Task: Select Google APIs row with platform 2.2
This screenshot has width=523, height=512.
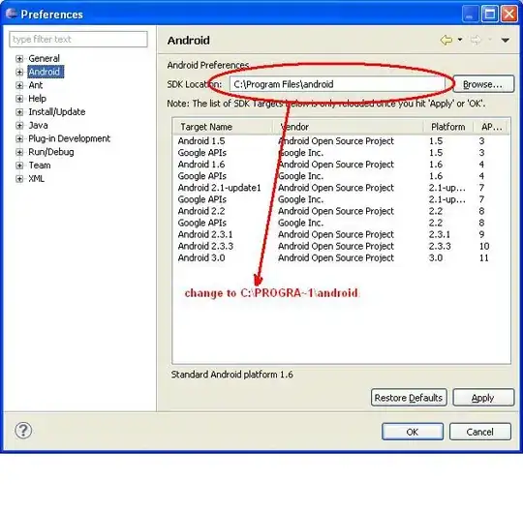Action: pyautogui.click(x=342, y=223)
